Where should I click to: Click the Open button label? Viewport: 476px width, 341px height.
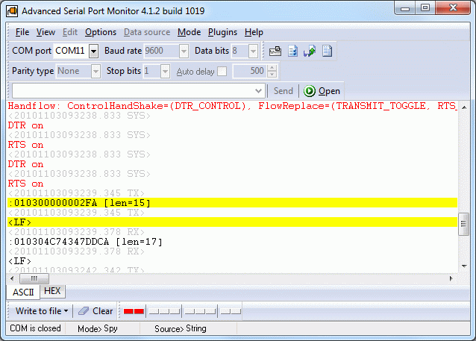point(329,91)
